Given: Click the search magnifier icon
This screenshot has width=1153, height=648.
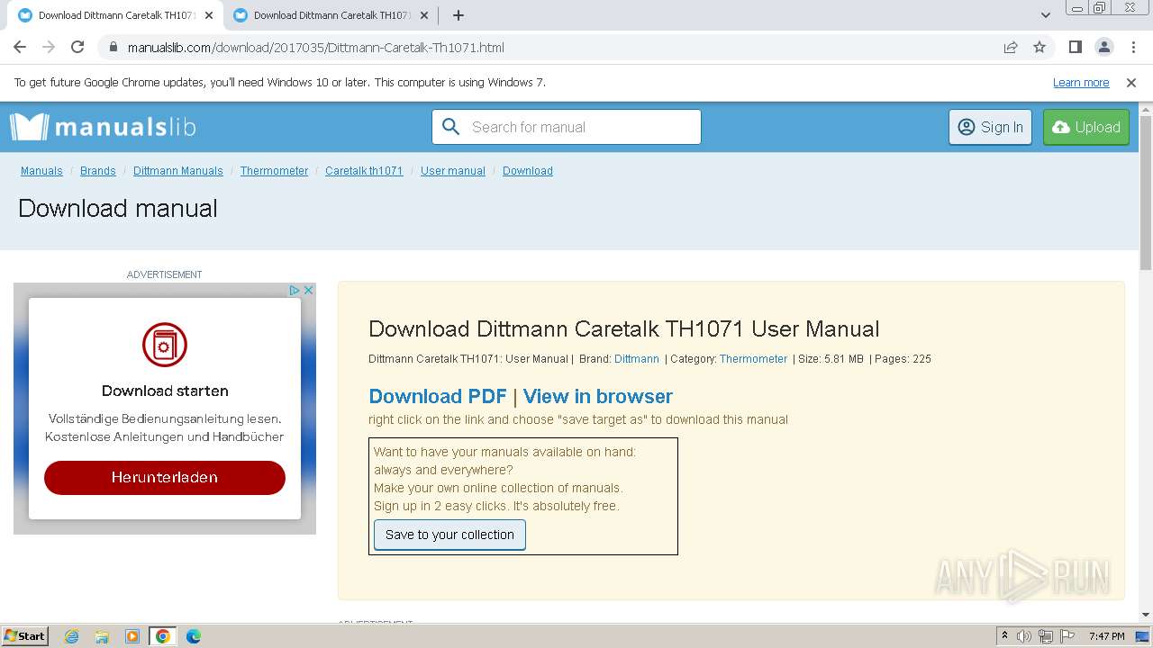Looking at the screenshot, I should click(x=451, y=127).
